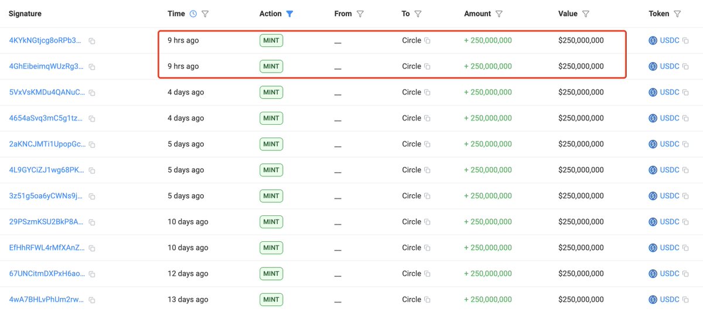The width and height of the screenshot is (703, 312).
Task: Toggle time format with clock icon
Action: pyautogui.click(x=194, y=13)
